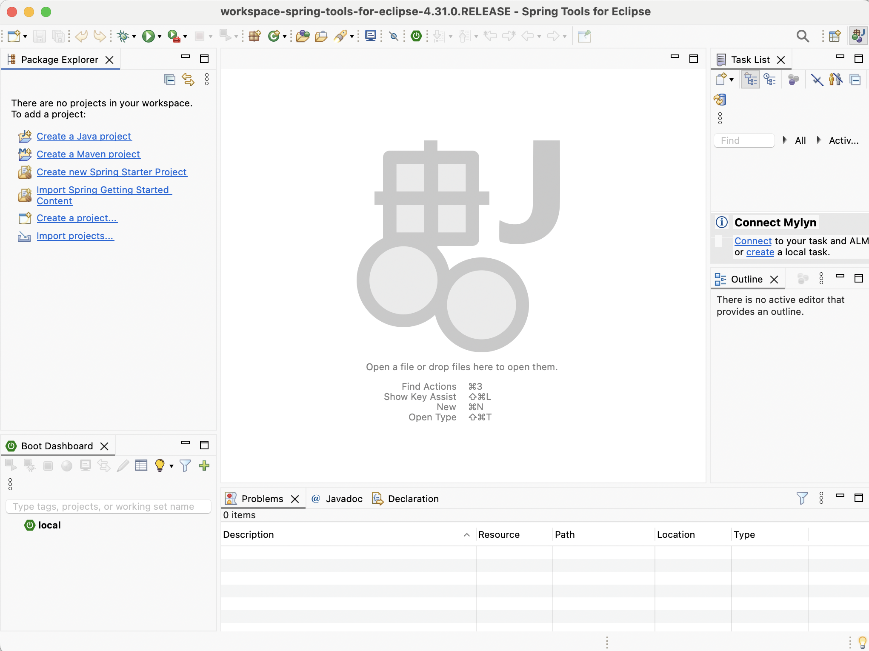
Task: Click the magnifier Search icon in toolbar
Action: coord(803,36)
